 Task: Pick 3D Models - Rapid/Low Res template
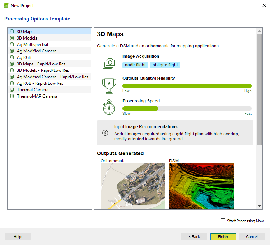pos(43,70)
